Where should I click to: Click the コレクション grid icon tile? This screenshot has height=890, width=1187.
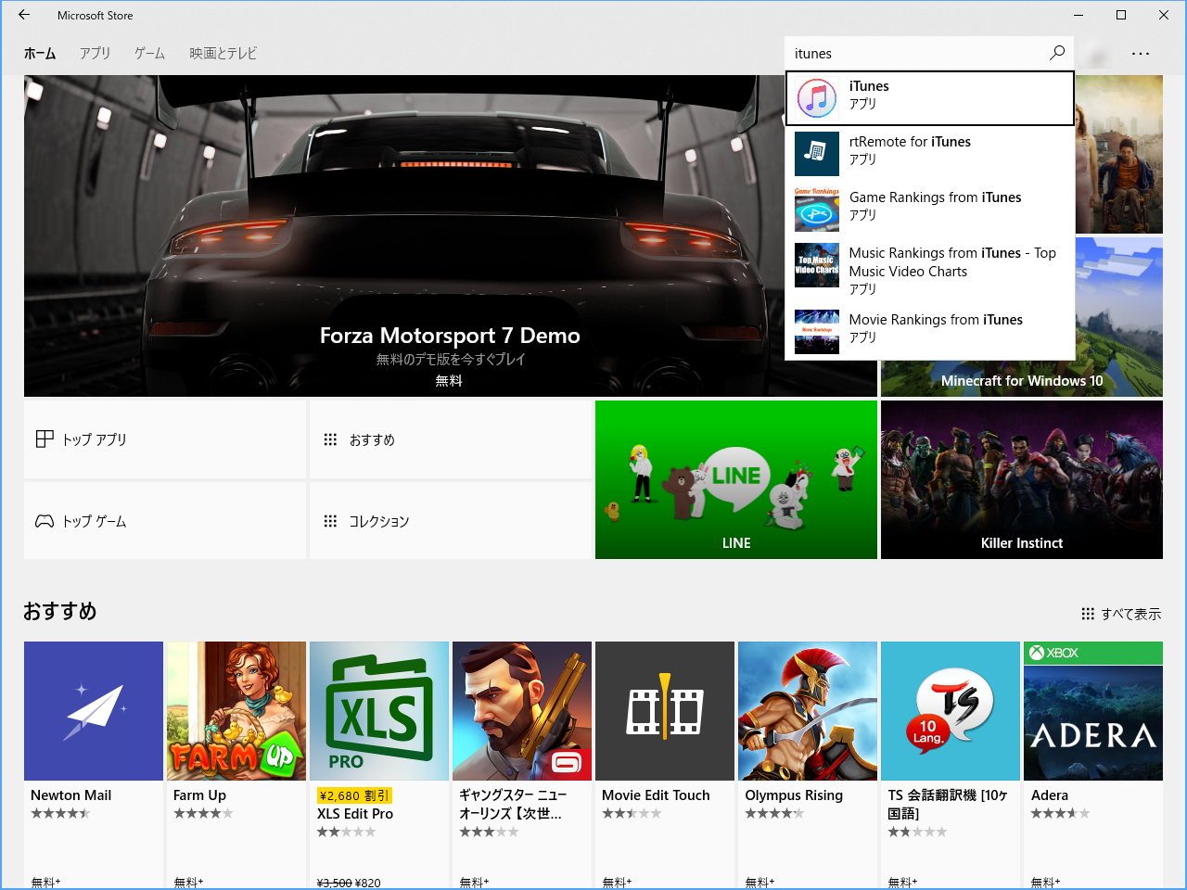click(x=331, y=521)
